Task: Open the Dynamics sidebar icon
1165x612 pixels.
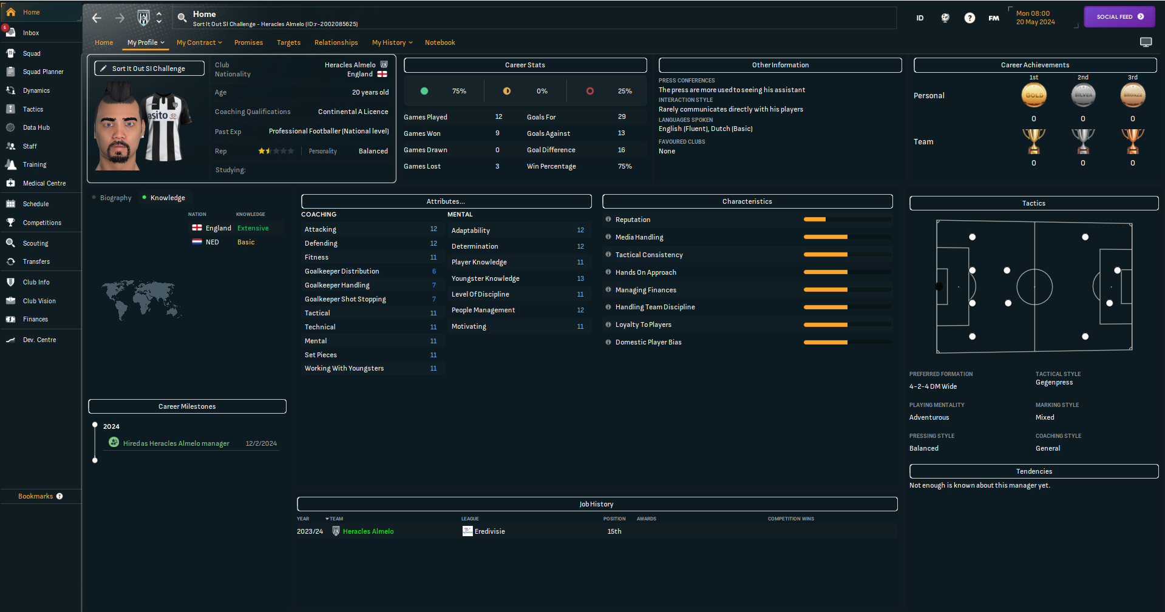Action: (11, 90)
